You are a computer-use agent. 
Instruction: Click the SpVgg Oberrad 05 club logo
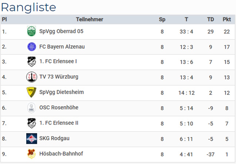(x=31, y=31)
